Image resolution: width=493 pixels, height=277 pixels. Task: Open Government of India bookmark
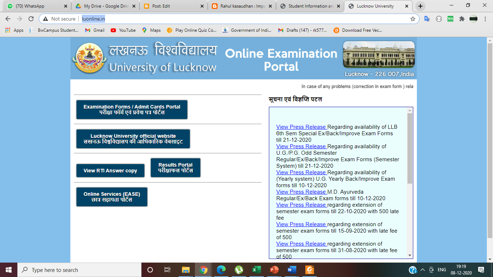tap(248, 30)
